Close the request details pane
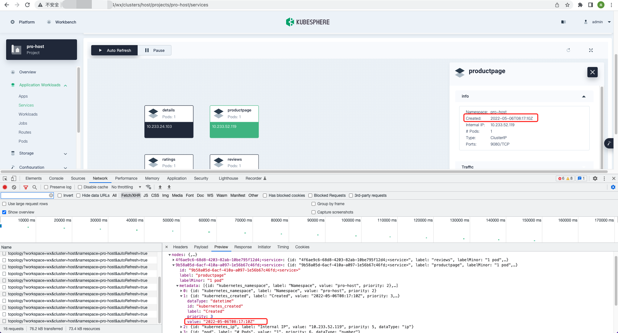618x333 pixels. point(167,247)
